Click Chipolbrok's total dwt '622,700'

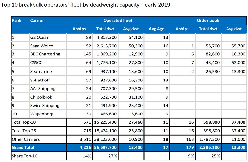tap(108, 97)
